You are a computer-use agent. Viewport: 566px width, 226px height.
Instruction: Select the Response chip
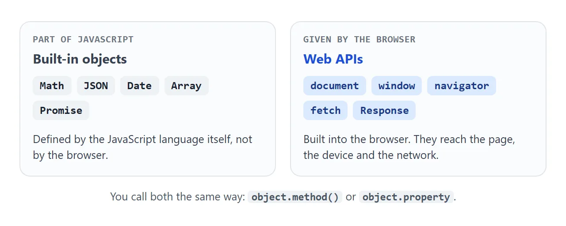pyautogui.click(x=384, y=110)
